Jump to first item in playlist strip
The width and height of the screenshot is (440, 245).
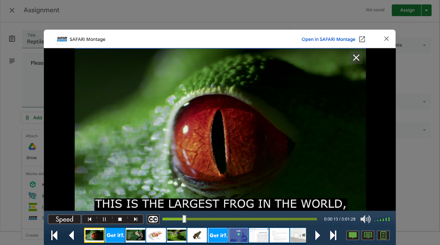pyautogui.click(x=54, y=235)
